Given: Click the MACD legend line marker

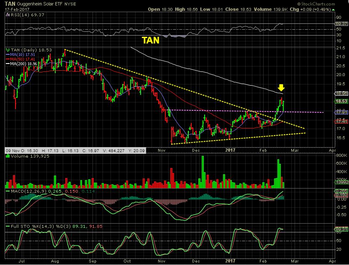Looking at the screenshot, I should [x=8, y=191].
